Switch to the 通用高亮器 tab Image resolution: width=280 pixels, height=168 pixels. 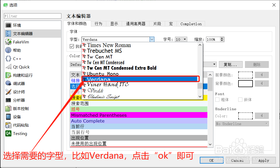tap(136, 24)
